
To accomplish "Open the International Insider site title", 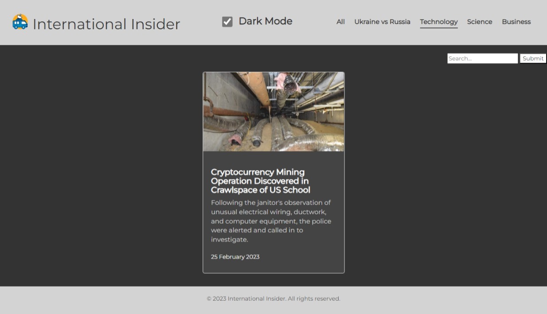I will [x=106, y=24].
